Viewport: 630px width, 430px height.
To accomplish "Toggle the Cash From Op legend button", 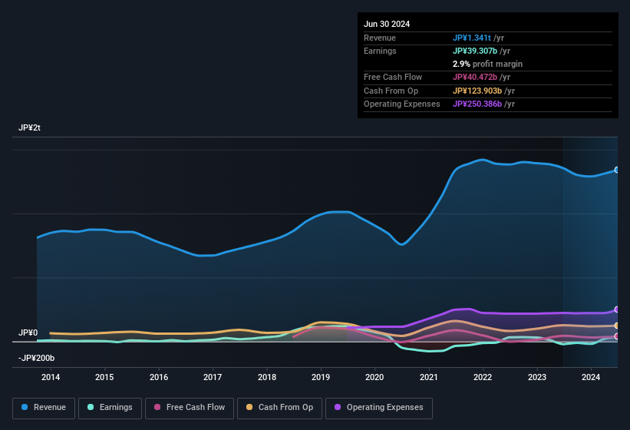I will point(279,408).
